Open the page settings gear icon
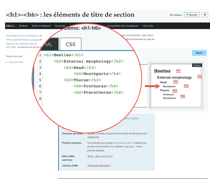 point(205,15)
